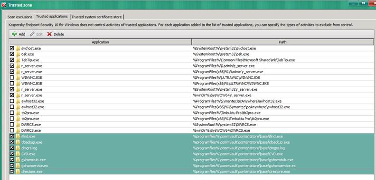The height and width of the screenshot is (180, 376).
Task: Select path %SystemRoot%\system32\r_server.exe
Action: click(x=225, y=89)
